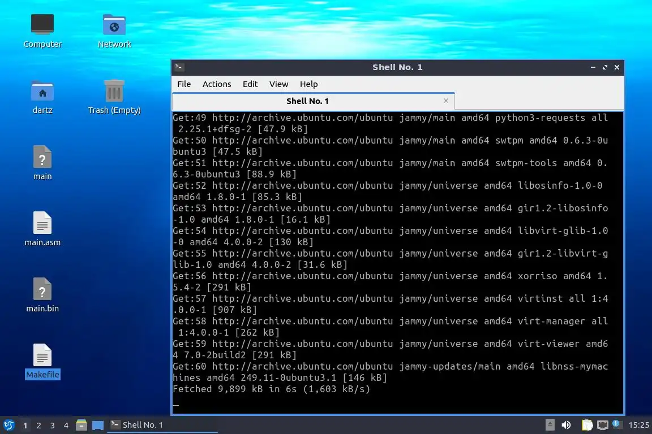Switch to workspace 1 in taskbar
The height and width of the screenshot is (434, 652).
pos(25,426)
